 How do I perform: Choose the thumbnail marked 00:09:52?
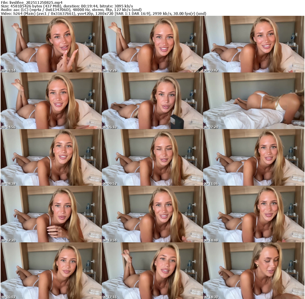tap(152, 157)
